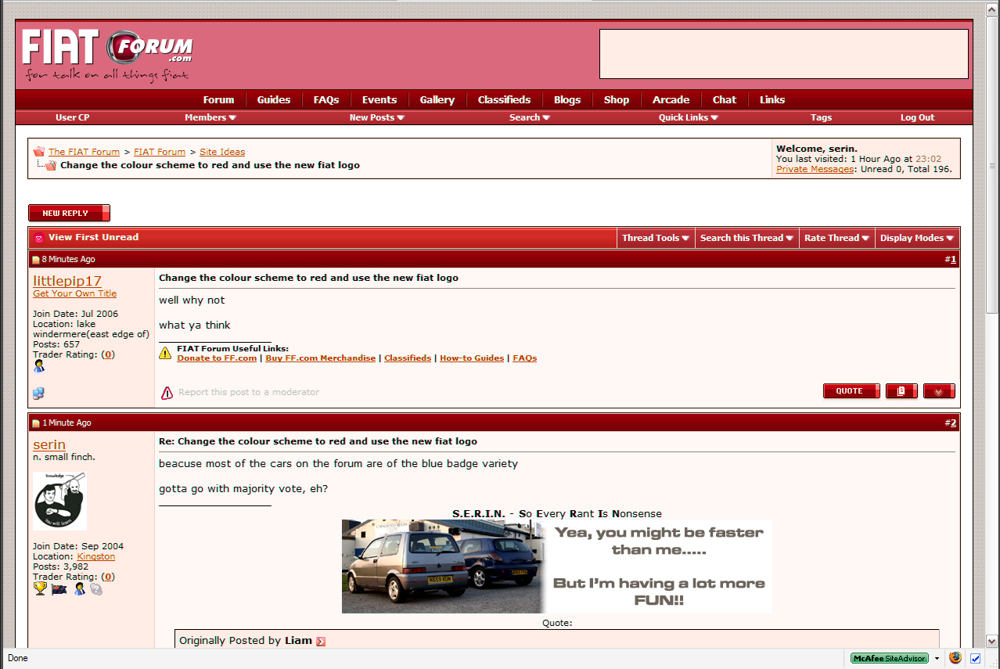Click the yellow warning icon beside FIAT Forum Useful Links

(165, 353)
